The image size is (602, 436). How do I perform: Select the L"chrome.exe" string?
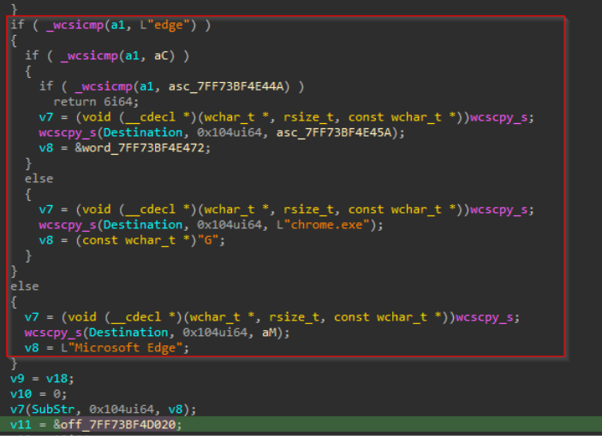tap(323, 225)
